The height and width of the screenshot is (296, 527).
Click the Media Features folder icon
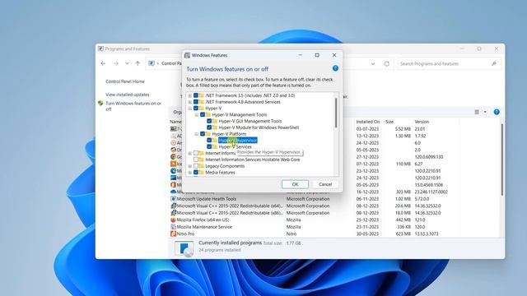[x=201, y=173]
